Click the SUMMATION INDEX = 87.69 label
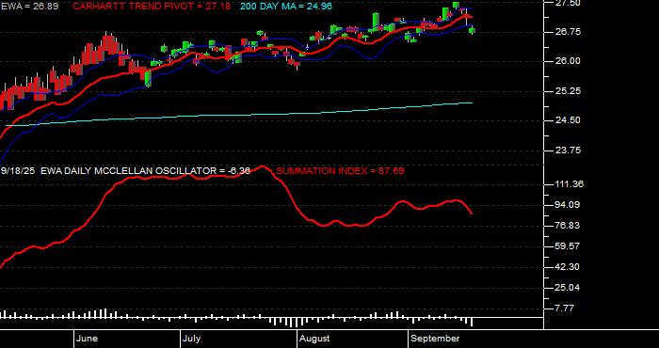This screenshot has height=348, width=659. (341, 171)
